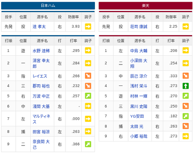
Task: Click batting average .257
Action: tap(76, 96)
